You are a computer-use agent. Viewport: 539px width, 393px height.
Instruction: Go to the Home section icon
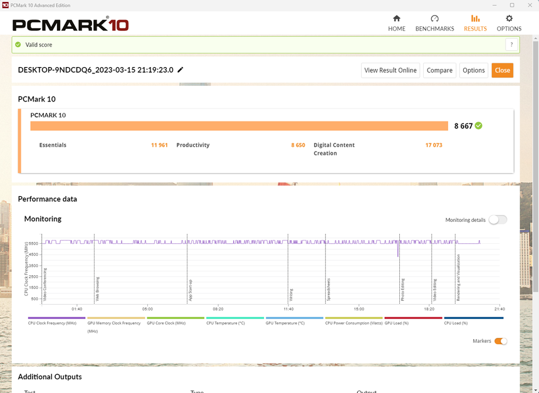pos(396,19)
